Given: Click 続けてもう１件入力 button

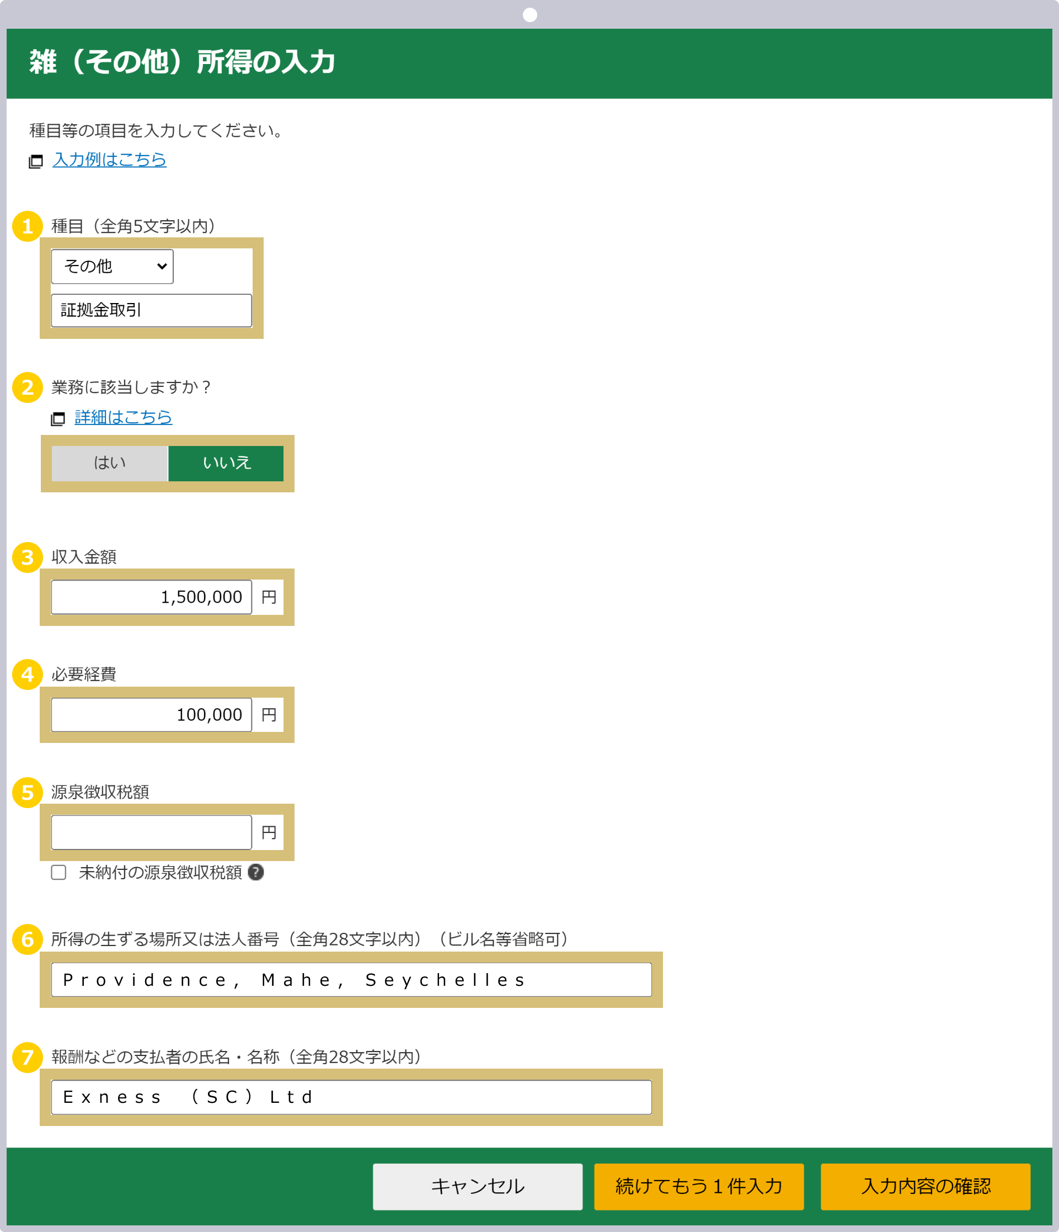Looking at the screenshot, I should 699,1187.
